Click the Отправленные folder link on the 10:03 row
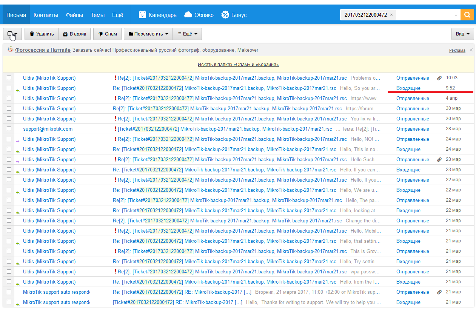 click(x=413, y=78)
